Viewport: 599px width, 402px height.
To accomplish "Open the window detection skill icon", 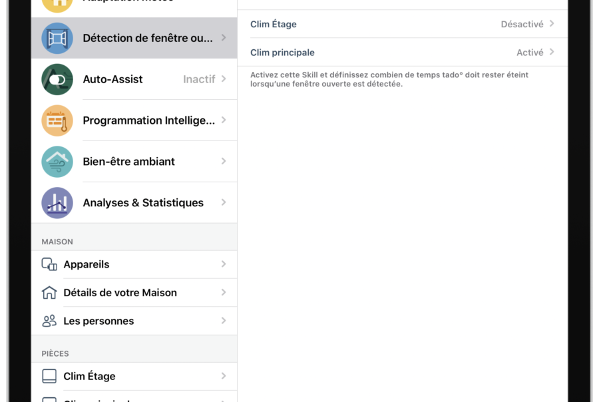I will tap(57, 38).
